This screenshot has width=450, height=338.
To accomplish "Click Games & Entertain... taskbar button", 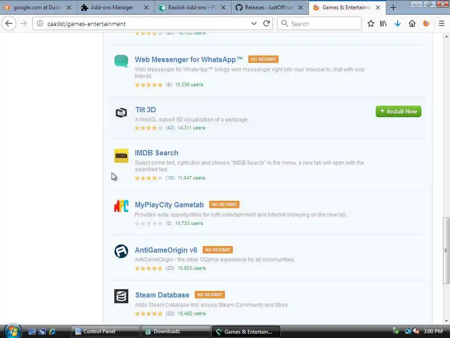I will (246, 331).
